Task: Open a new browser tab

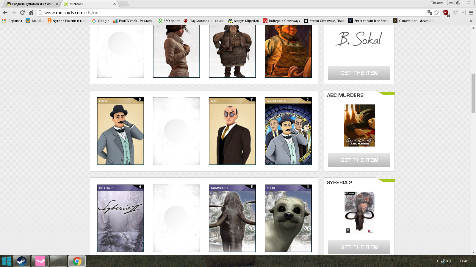Action: pyautogui.click(x=124, y=4)
